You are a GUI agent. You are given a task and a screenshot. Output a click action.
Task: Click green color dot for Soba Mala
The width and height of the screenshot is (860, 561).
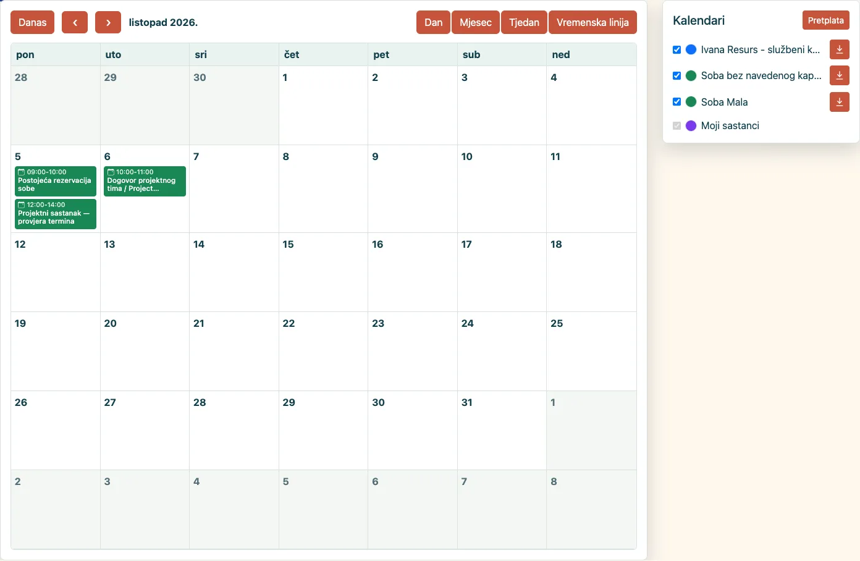point(691,102)
